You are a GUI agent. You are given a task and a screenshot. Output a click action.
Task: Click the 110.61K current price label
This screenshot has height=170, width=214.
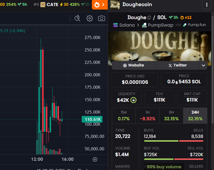coord(92,119)
